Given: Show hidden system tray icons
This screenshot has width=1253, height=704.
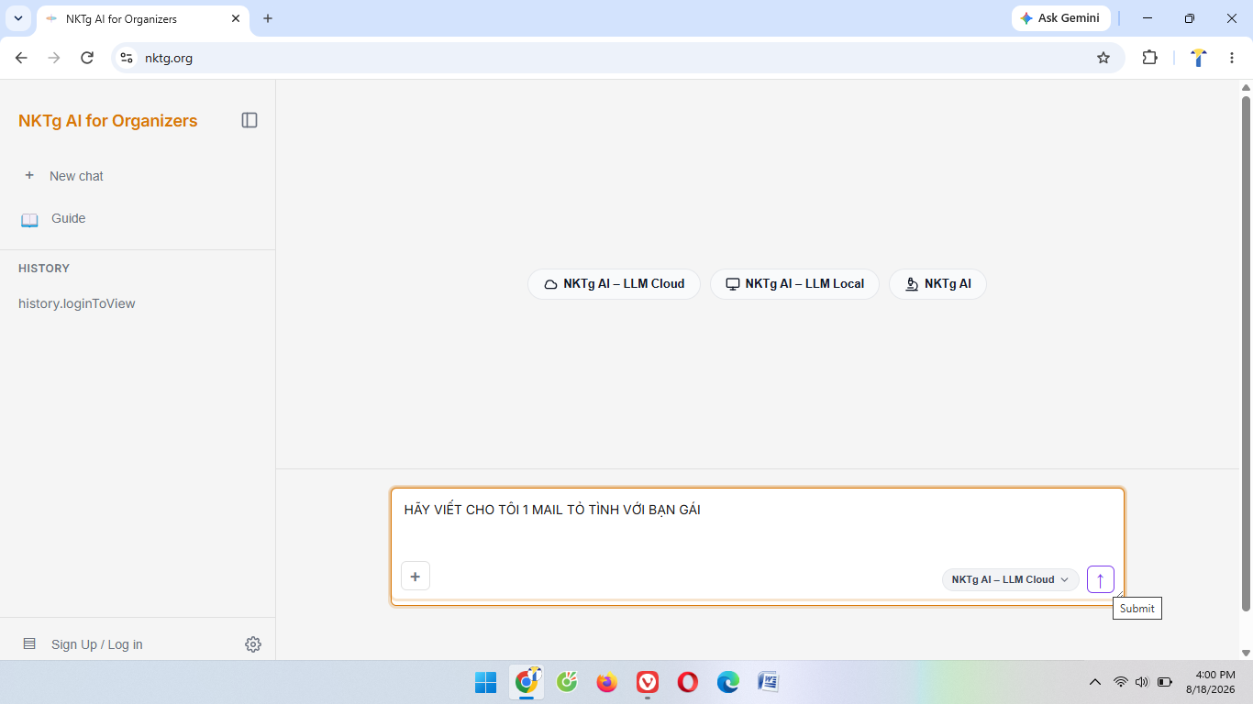Looking at the screenshot, I should coord(1094,682).
